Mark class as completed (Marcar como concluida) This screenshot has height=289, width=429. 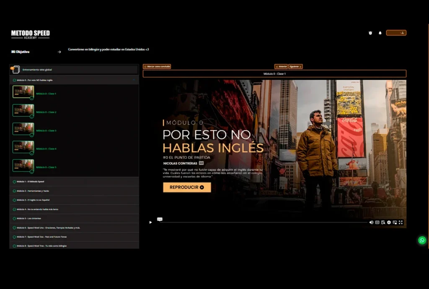coord(157,66)
